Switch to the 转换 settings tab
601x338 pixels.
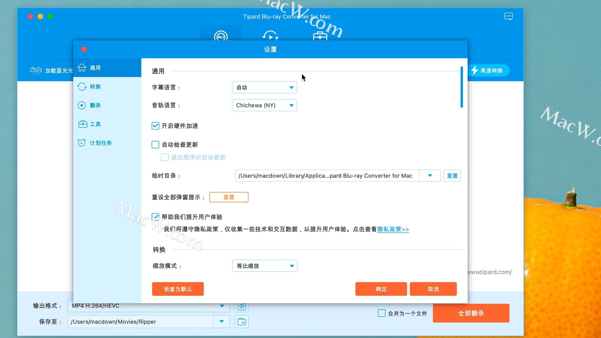tap(107, 87)
